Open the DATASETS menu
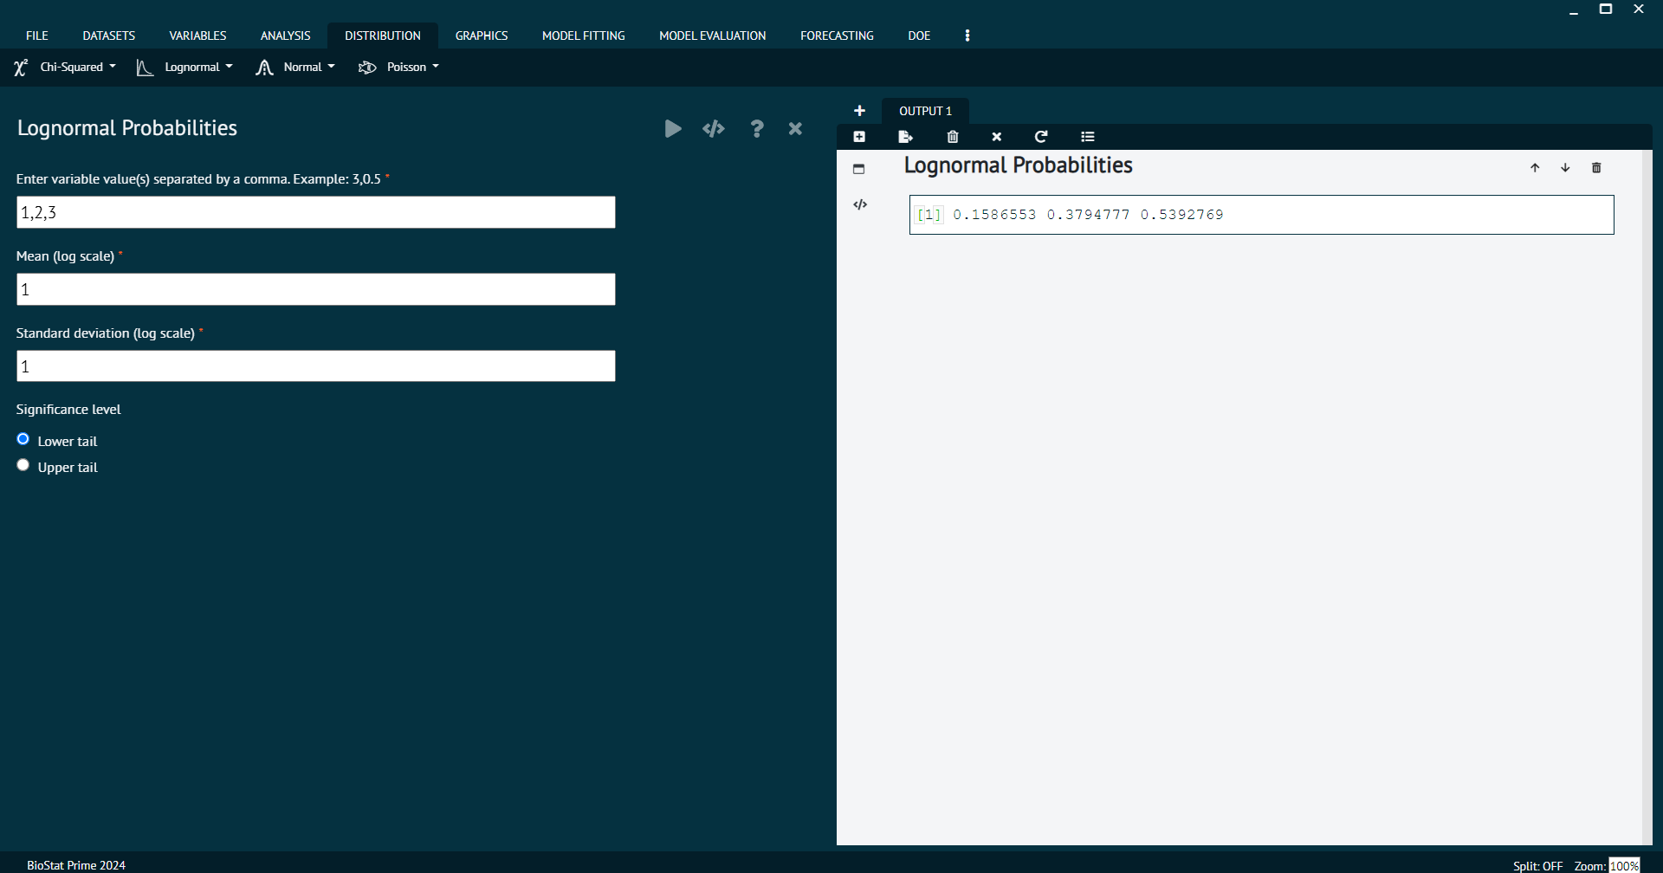 [109, 36]
